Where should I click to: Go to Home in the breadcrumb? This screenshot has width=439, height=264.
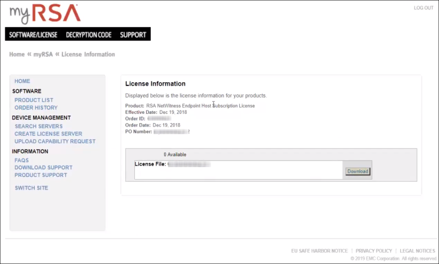(17, 54)
